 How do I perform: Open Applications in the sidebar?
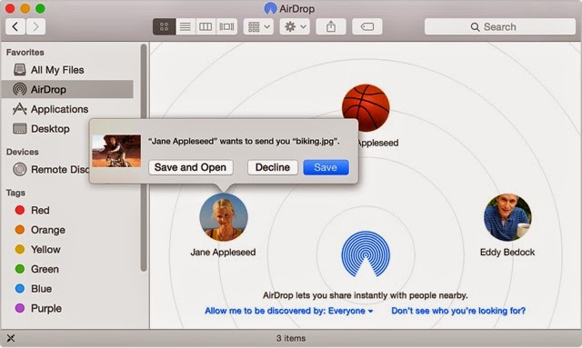point(67,109)
